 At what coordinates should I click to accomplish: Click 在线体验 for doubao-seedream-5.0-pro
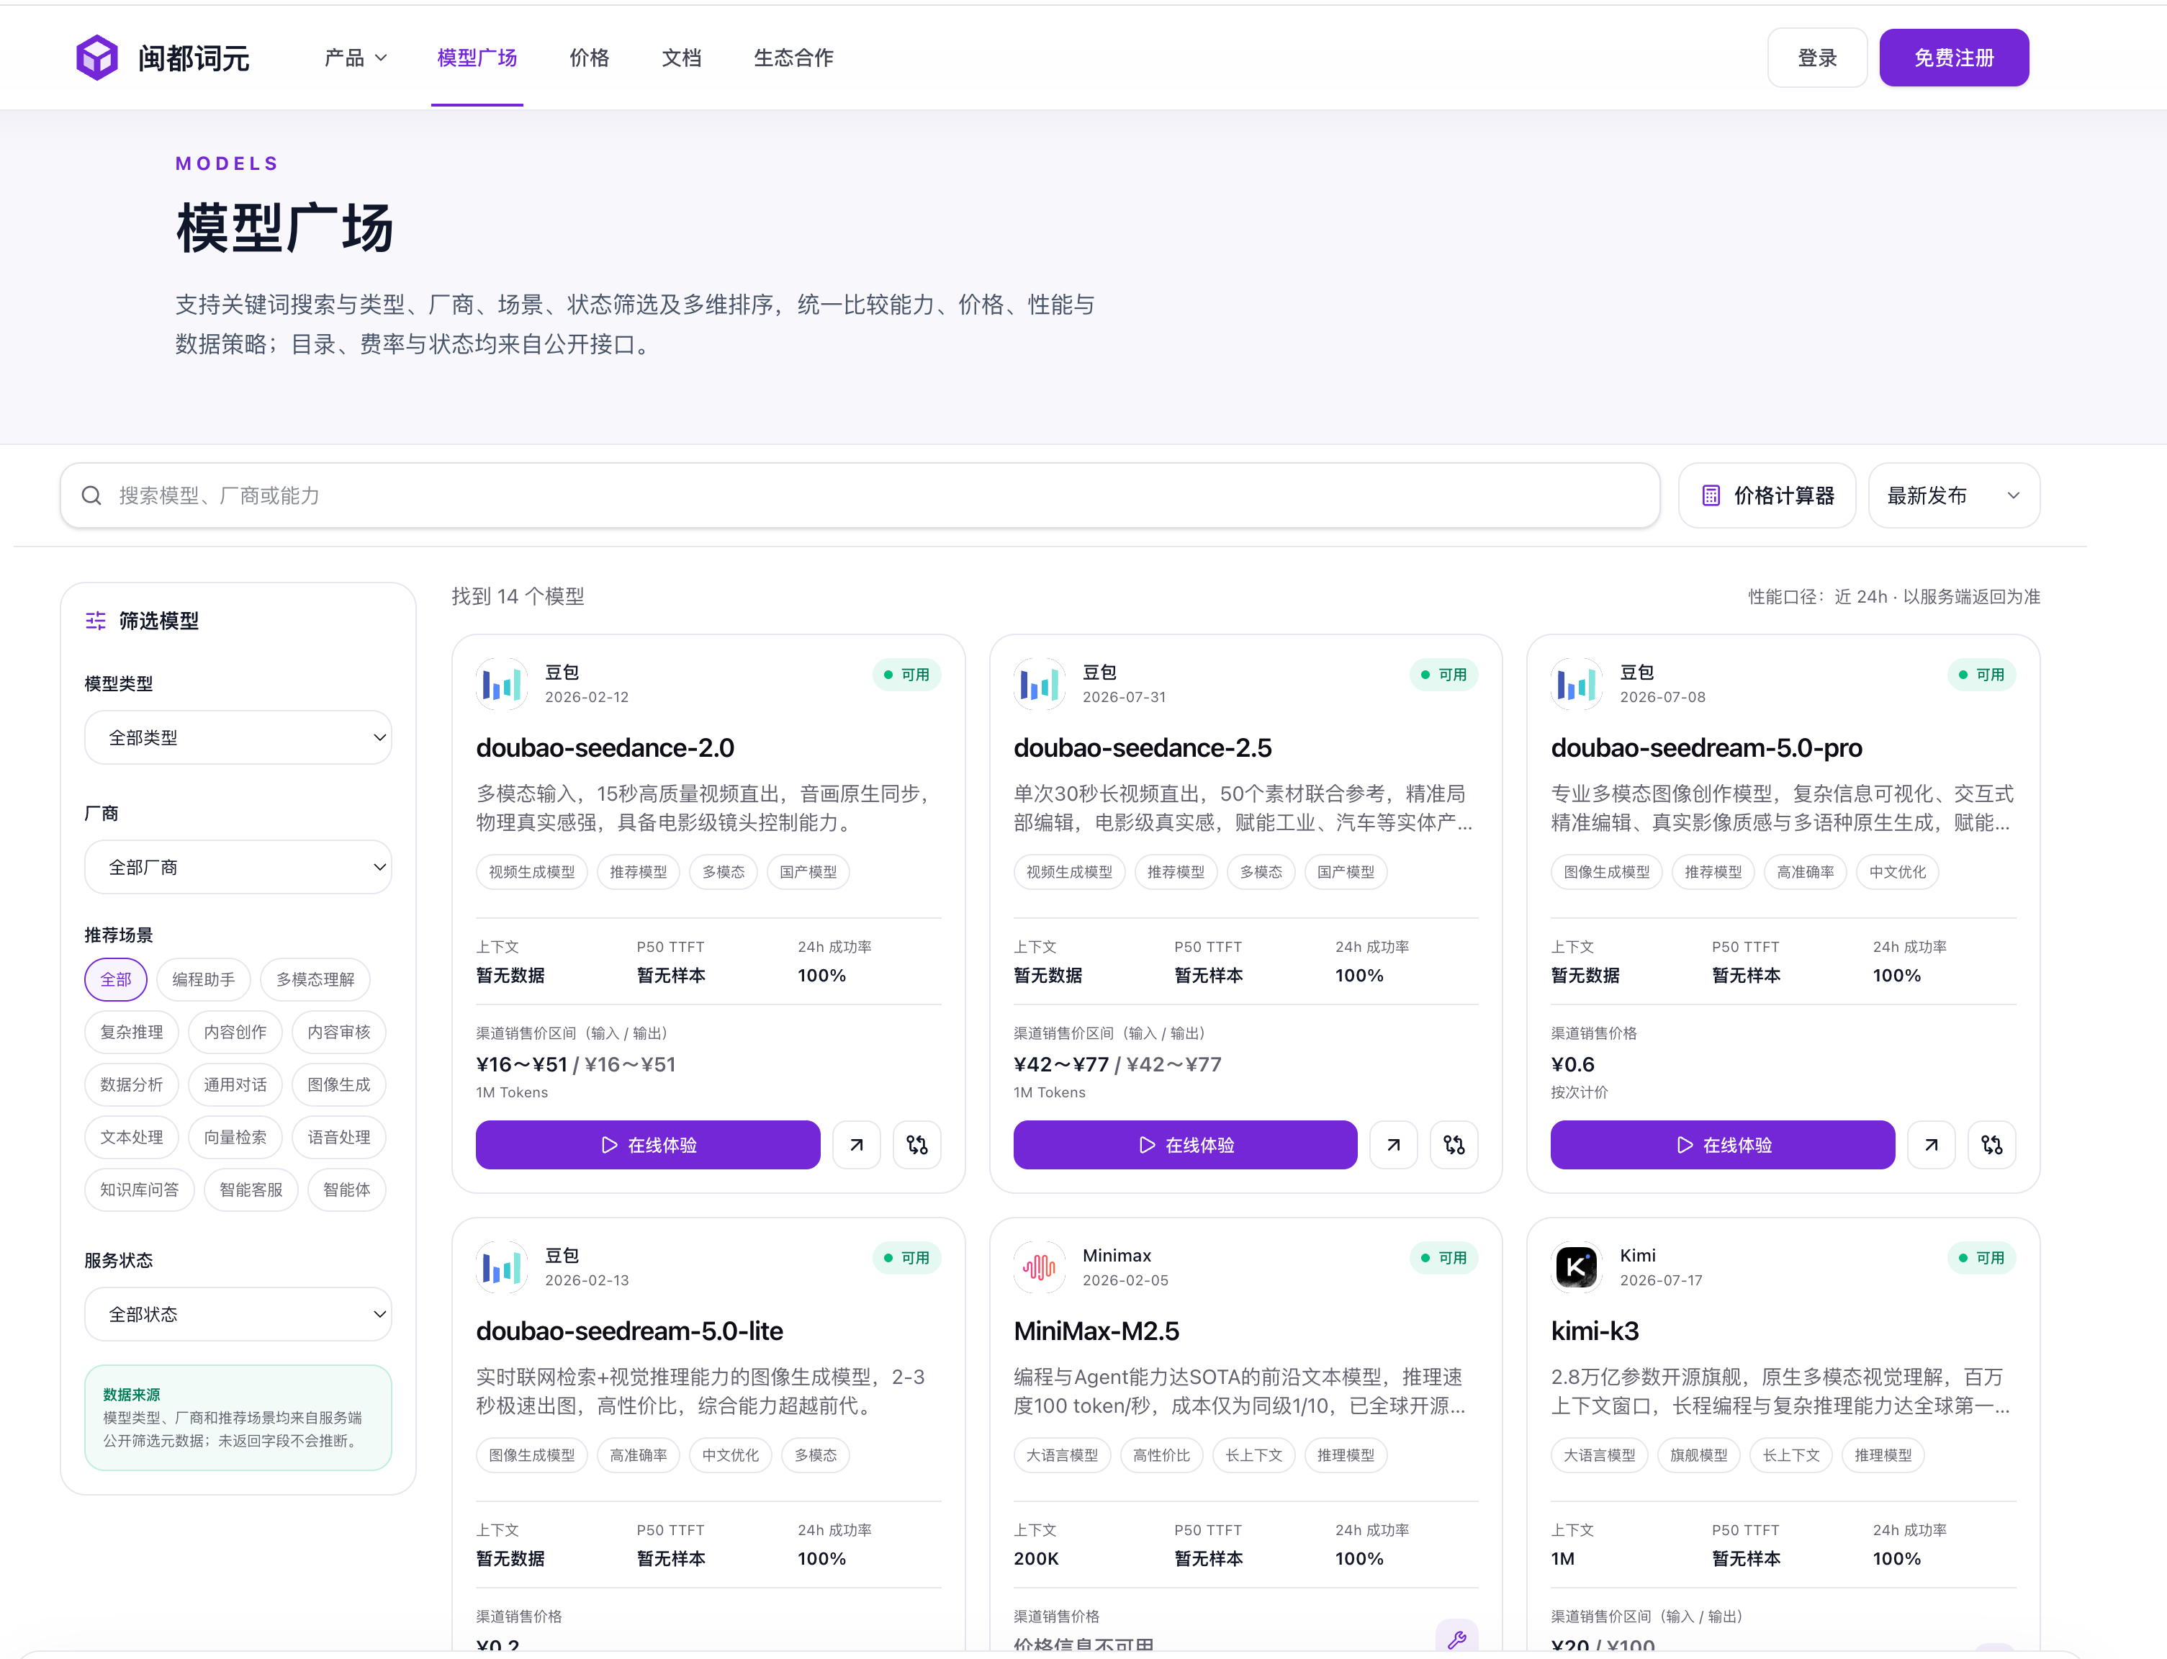click(x=1723, y=1144)
